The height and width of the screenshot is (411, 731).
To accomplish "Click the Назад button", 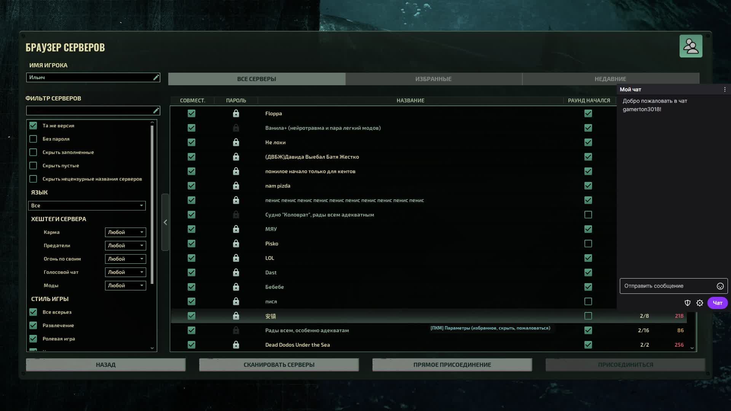I will 105,365.
